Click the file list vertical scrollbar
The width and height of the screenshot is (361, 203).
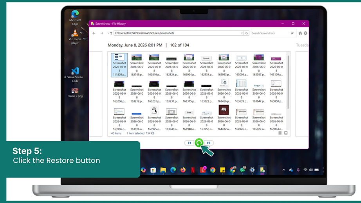pos(288,82)
